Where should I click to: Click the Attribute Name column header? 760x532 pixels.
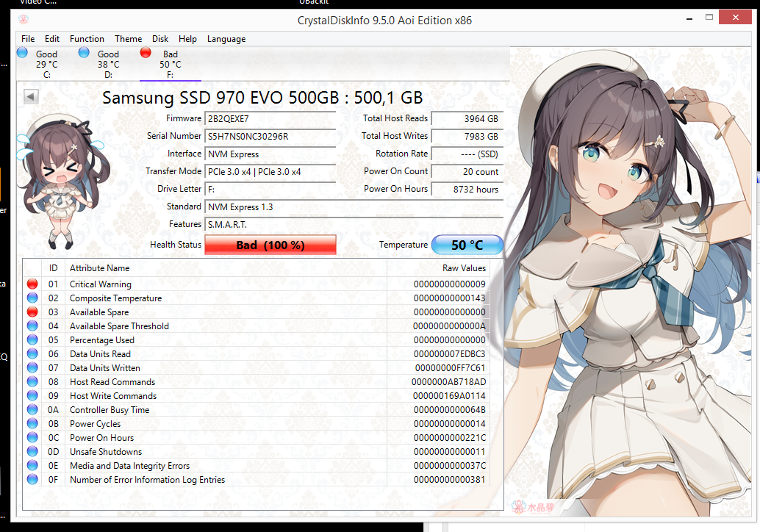pos(226,268)
